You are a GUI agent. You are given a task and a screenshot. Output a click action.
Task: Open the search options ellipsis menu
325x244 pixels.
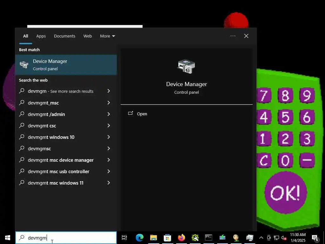(x=233, y=36)
